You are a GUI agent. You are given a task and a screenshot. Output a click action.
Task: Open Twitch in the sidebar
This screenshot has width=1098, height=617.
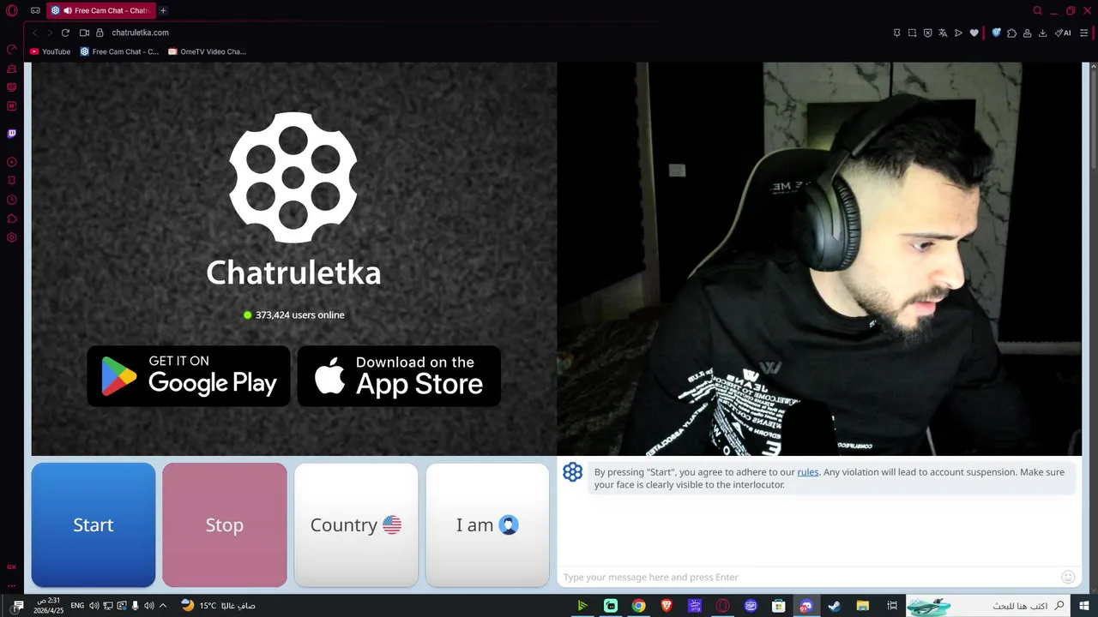pos(12,134)
